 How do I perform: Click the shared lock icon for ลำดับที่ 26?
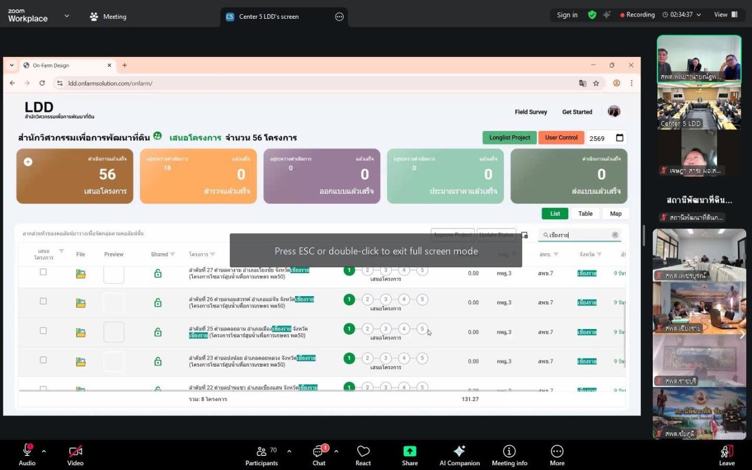tap(157, 303)
